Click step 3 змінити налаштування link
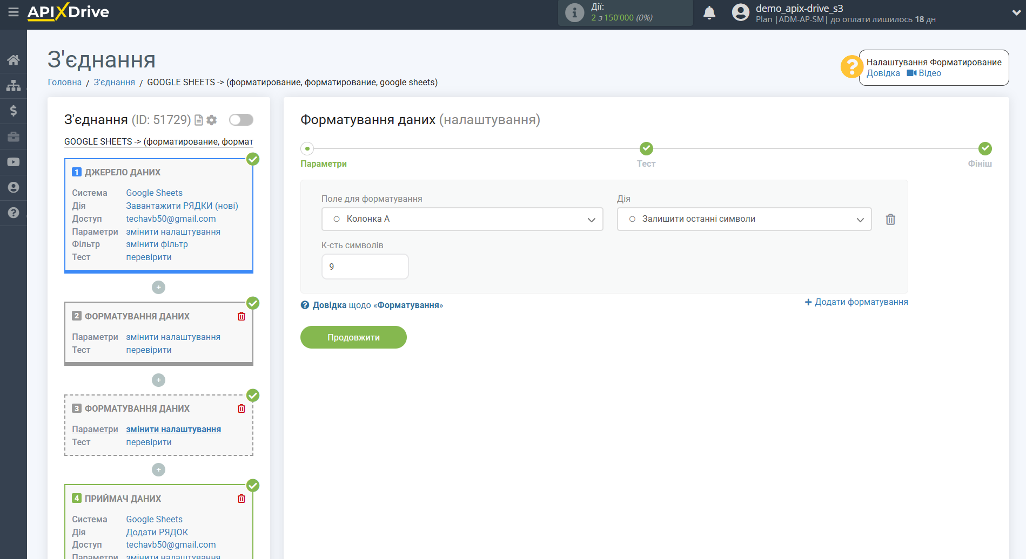The height and width of the screenshot is (559, 1026). coord(173,430)
